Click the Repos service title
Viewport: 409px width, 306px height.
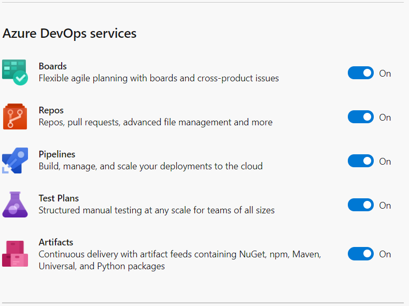coord(51,110)
